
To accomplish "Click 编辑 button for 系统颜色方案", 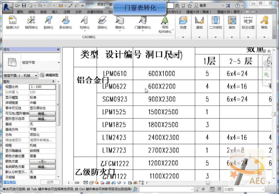I will (x=42, y=167).
